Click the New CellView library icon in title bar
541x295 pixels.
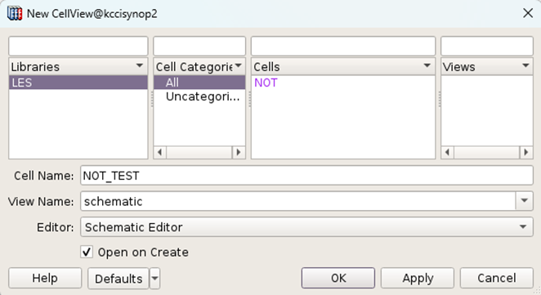pyautogui.click(x=15, y=14)
